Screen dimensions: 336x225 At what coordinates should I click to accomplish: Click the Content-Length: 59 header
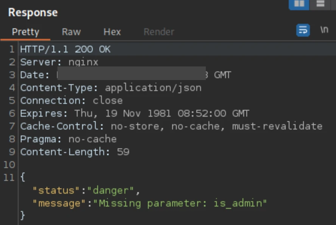[x=75, y=152]
